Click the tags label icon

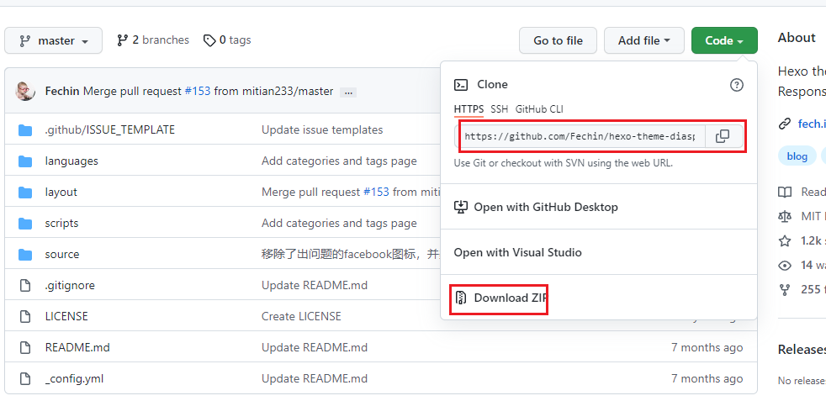209,40
